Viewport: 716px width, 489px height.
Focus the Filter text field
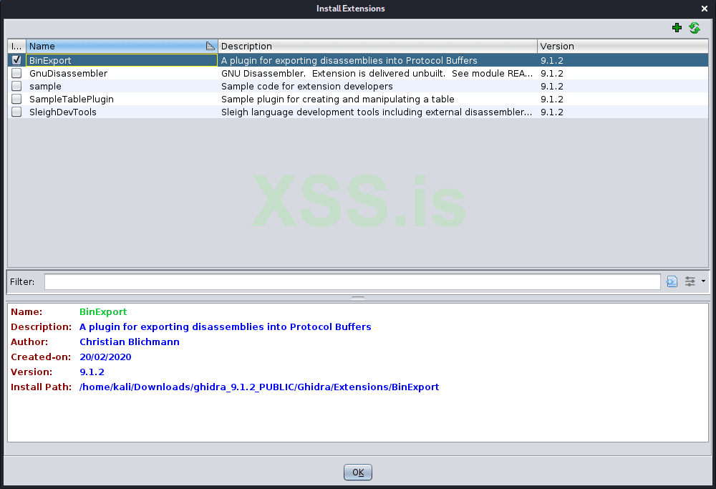pyautogui.click(x=352, y=281)
